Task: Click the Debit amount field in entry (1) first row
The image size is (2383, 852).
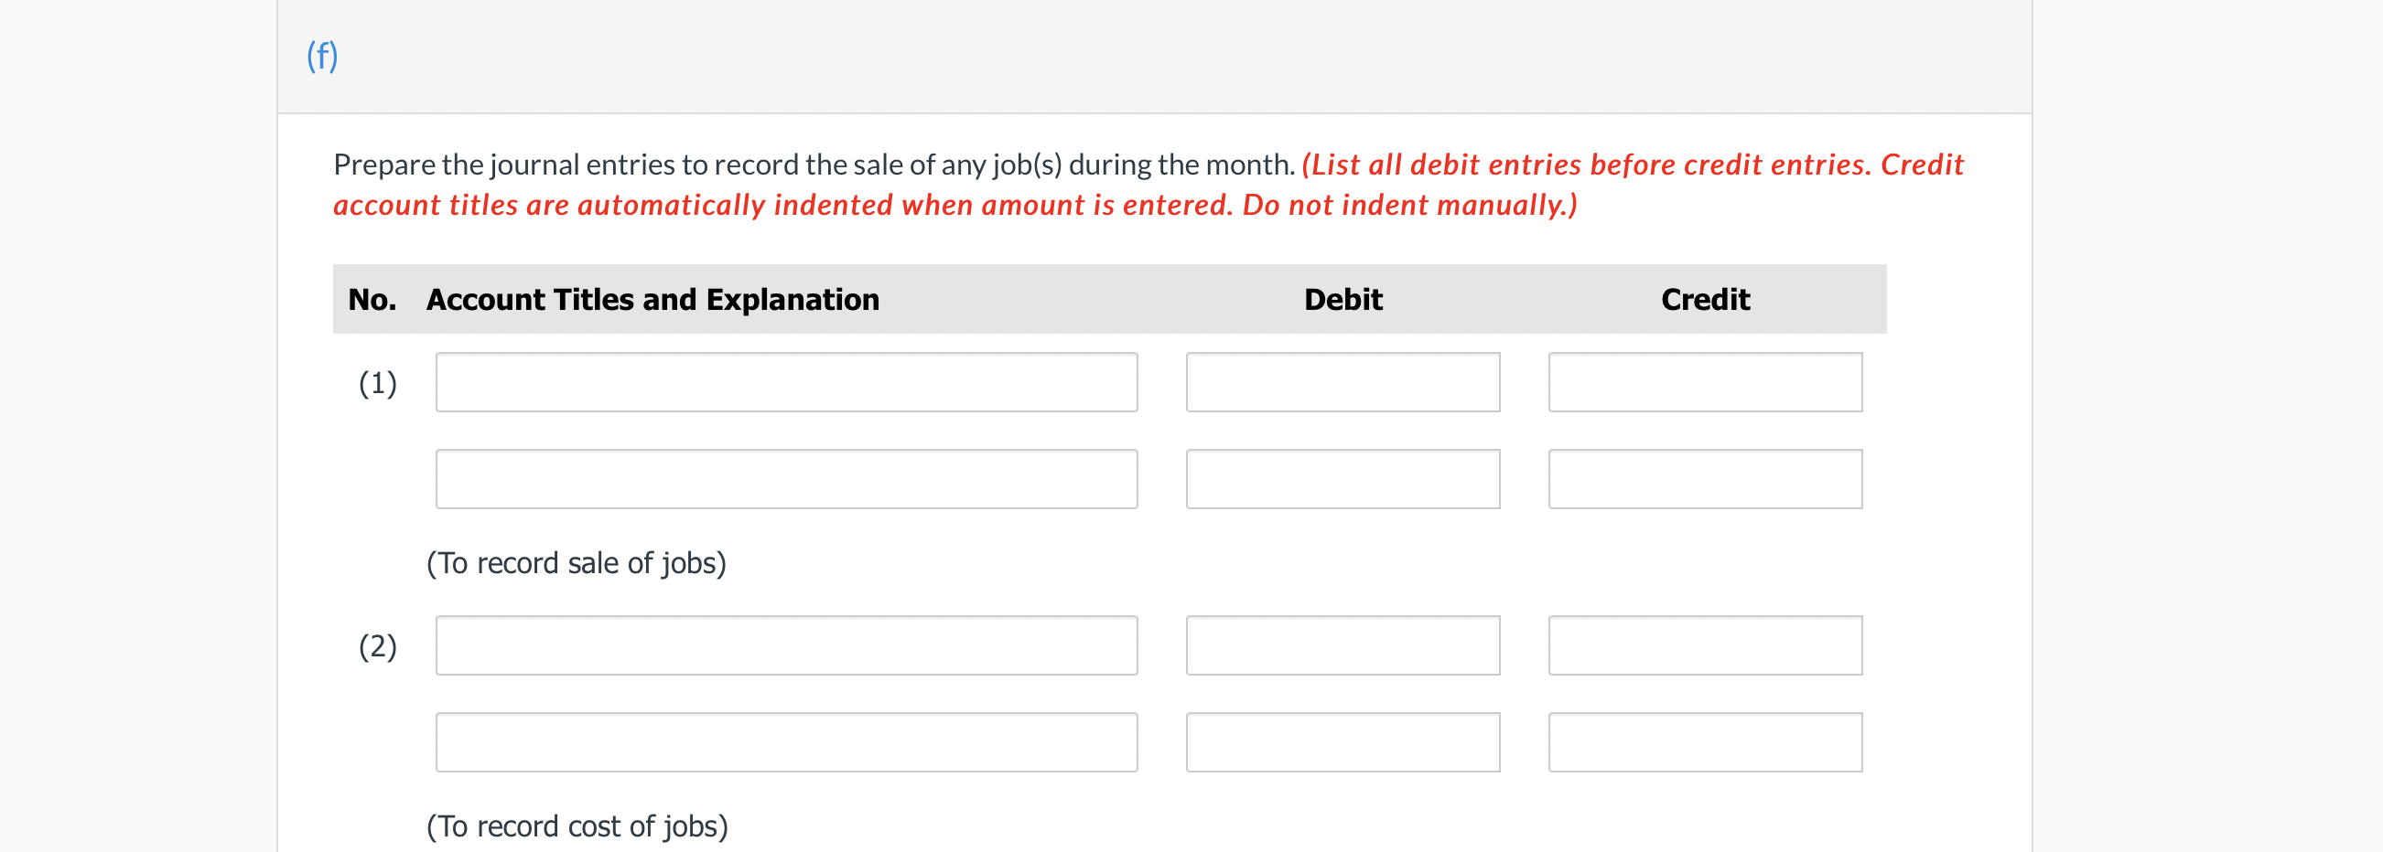Action: click(1343, 381)
